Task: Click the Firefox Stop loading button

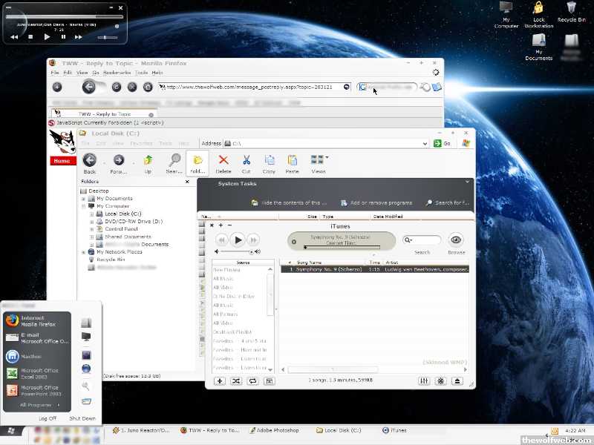Action: coord(132,87)
